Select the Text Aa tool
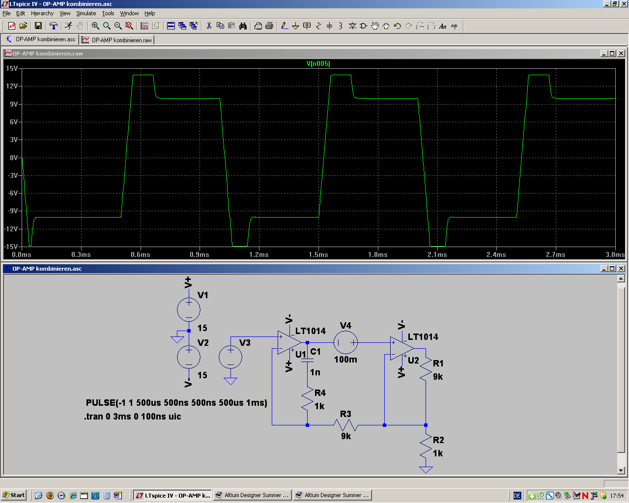629x503 pixels. [443, 26]
